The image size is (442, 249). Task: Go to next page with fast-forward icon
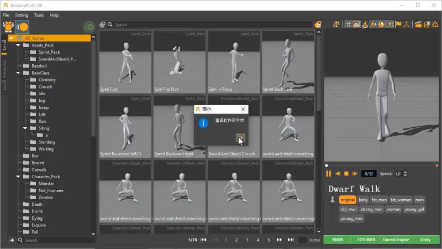[279, 240]
